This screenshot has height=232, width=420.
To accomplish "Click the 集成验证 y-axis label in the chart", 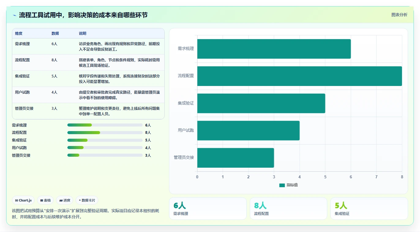I will click(x=186, y=103).
